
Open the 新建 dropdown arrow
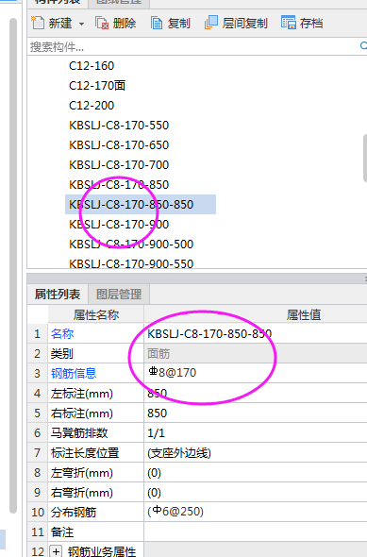point(82,24)
